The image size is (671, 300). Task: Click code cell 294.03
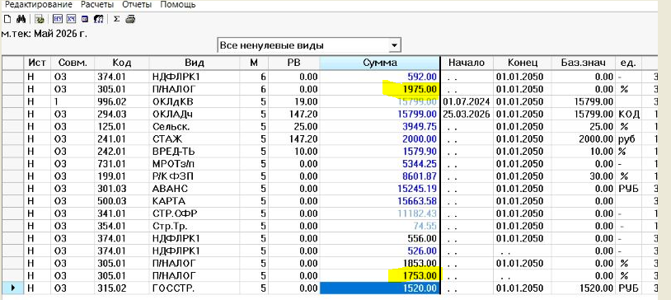click(121, 115)
